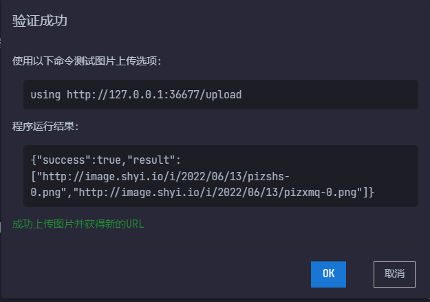The image size is (430, 302).
Task: Click the "success":true text in result
Action: click(x=78, y=160)
